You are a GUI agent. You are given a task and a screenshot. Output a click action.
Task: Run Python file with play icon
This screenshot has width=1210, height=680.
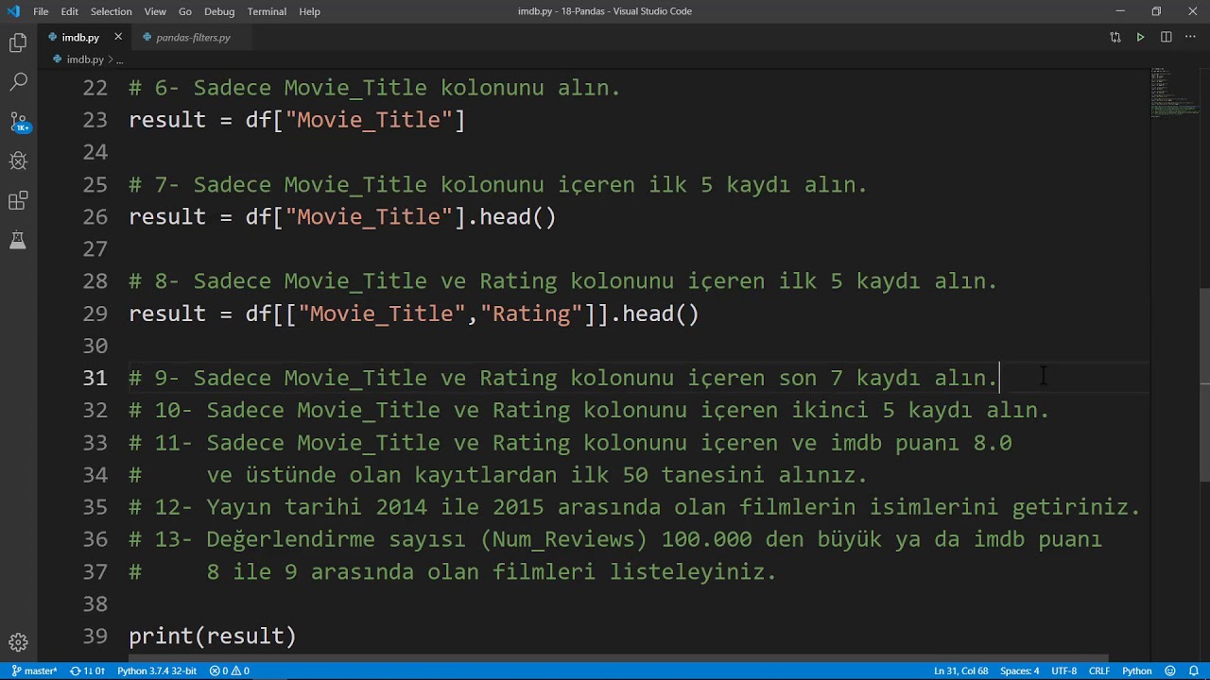click(x=1140, y=37)
